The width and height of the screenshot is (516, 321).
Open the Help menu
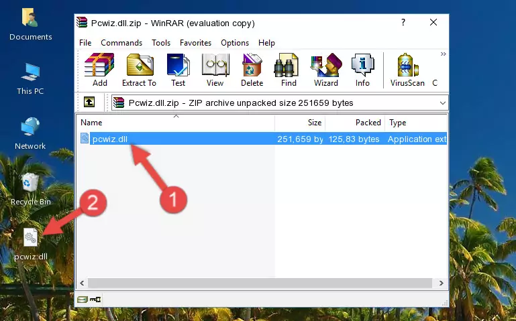pos(266,43)
